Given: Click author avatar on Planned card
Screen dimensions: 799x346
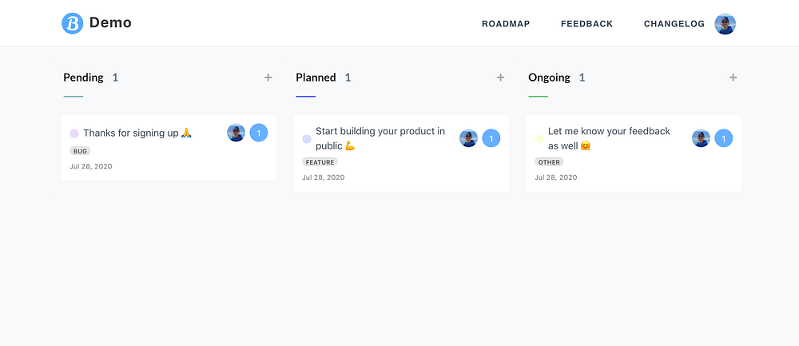Looking at the screenshot, I should [468, 138].
